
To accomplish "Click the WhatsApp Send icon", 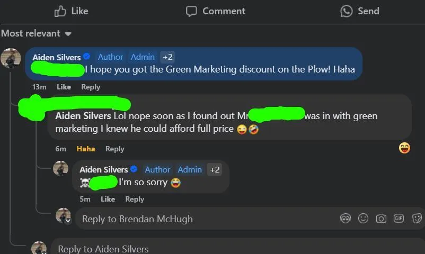I will tap(347, 11).
